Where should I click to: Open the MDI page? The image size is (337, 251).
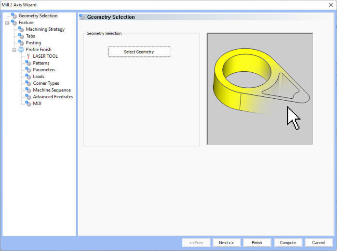(37, 104)
